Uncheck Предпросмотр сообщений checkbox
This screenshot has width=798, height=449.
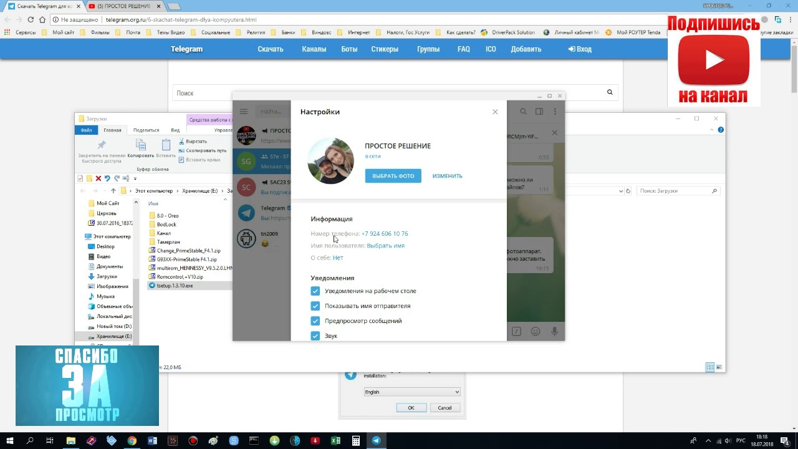[315, 321]
